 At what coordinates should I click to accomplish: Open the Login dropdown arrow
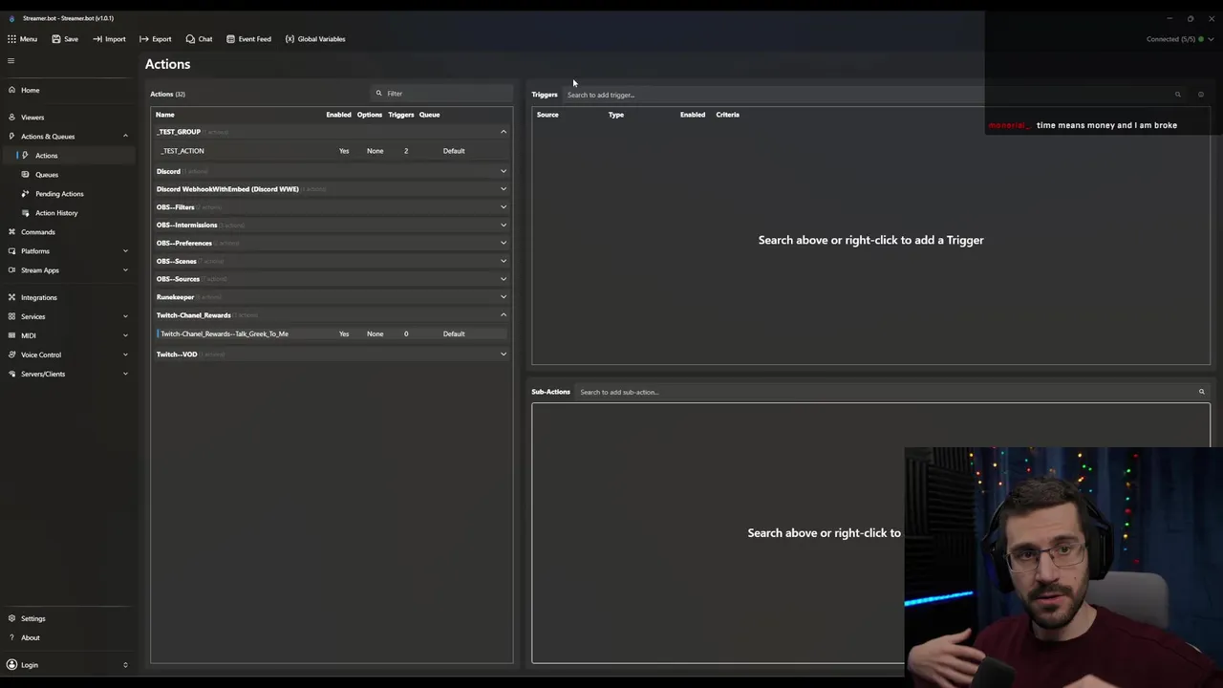(125, 665)
